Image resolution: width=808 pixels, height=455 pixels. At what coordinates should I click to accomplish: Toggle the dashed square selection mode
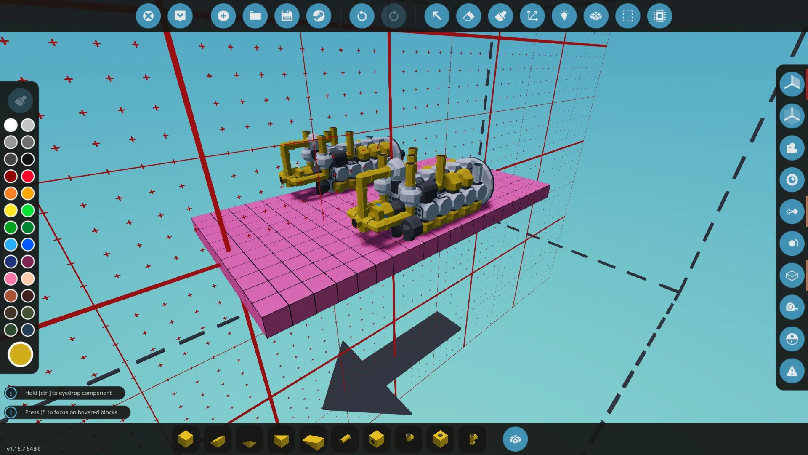[627, 16]
